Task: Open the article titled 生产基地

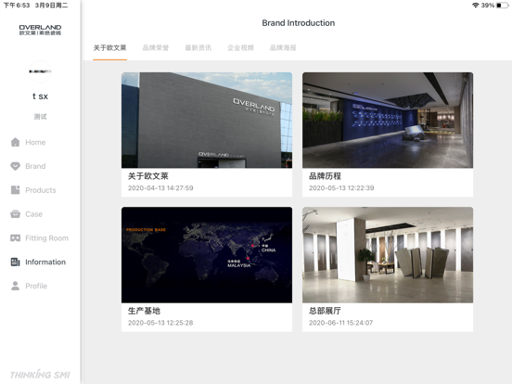Action: 144,311
